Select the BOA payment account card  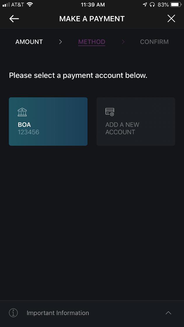pos(48,122)
